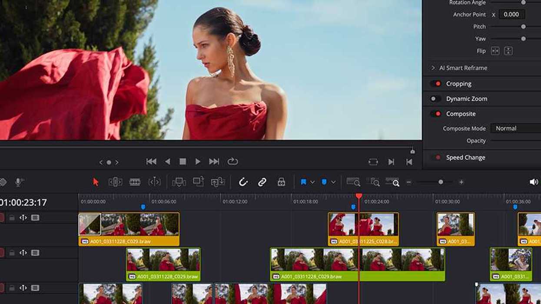Image resolution: width=541 pixels, height=304 pixels.
Task: Select yellow A001_03311228_C029.braw clip
Action: [x=129, y=229]
